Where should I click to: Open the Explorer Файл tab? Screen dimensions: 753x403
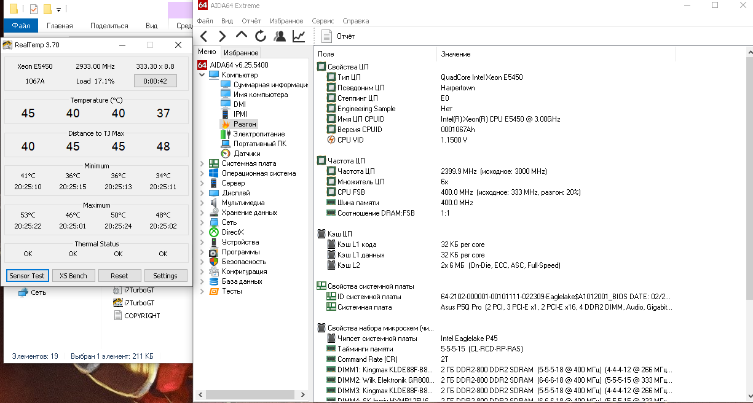[21, 26]
